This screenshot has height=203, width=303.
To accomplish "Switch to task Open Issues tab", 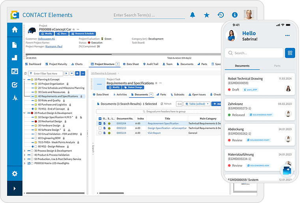I will tap(197, 95).
